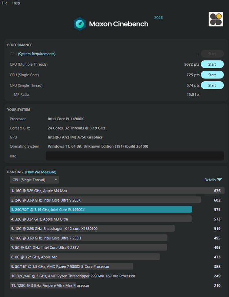Select the Apple M4 Max ranking row
The width and height of the screenshot is (229, 297).
(117, 190)
